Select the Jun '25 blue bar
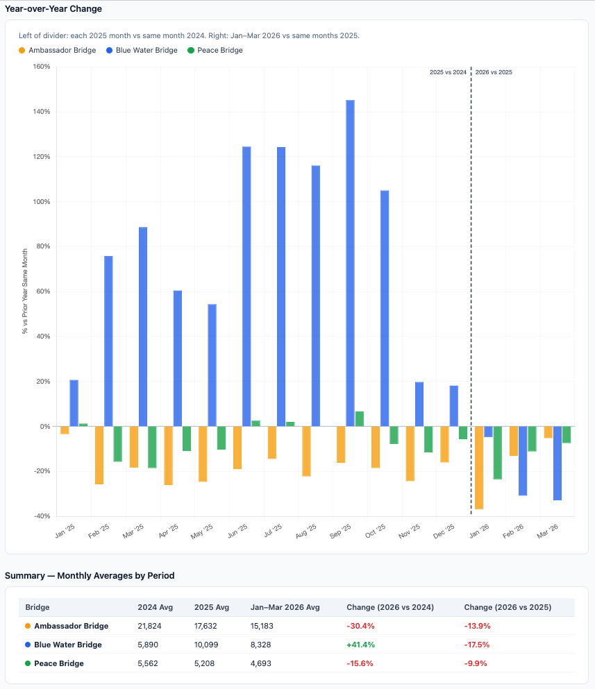The width and height of the screenshot is (595, 689). pos(246,287)
